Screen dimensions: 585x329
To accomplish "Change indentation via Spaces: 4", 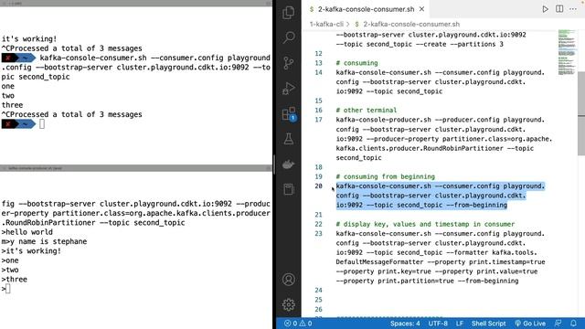I will coord(405,324).
